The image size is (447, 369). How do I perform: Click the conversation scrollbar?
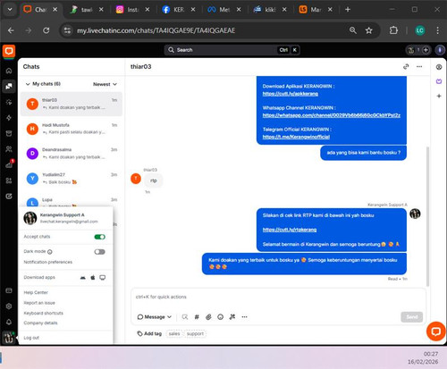click(x=427, y=216)
